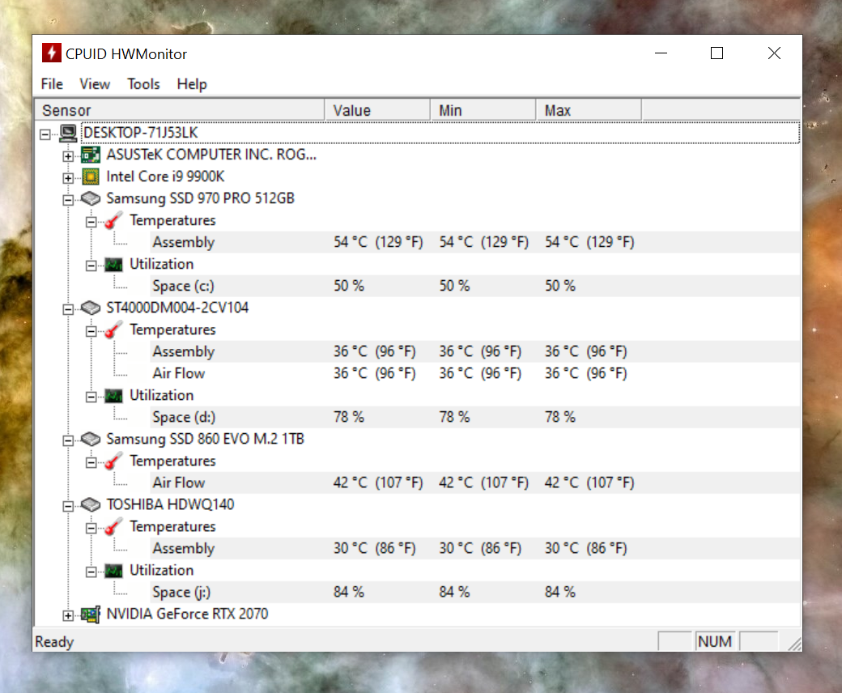Collapse the ST4000DM004-2CV104 drive node
This screenshot has width=842, height=693.
coord(68,308)
